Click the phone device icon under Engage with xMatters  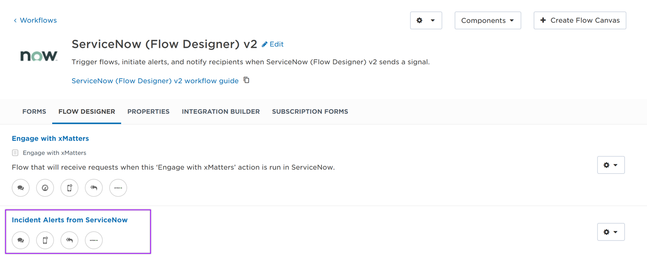point(69,188)
